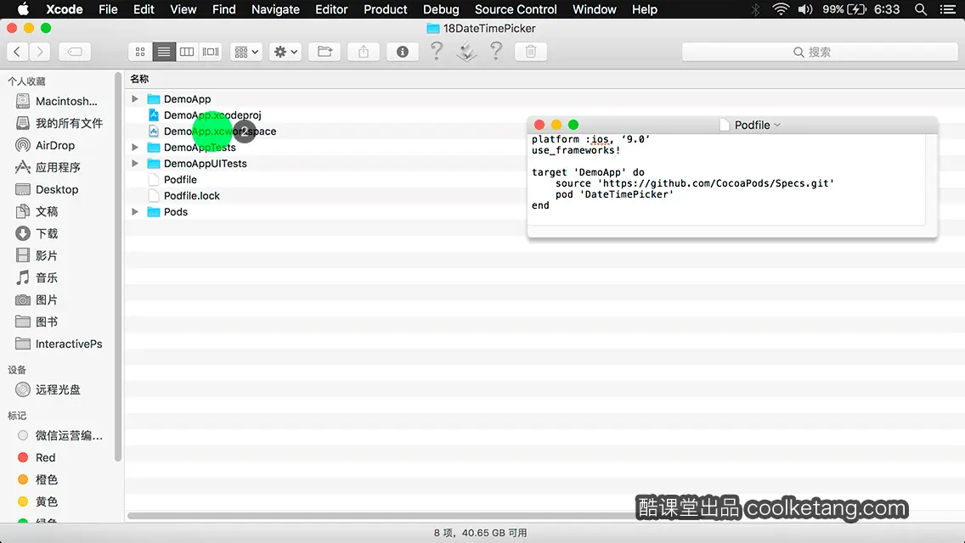
Task: Create a new folder with toolbar icon
Action: pos(324,52)
